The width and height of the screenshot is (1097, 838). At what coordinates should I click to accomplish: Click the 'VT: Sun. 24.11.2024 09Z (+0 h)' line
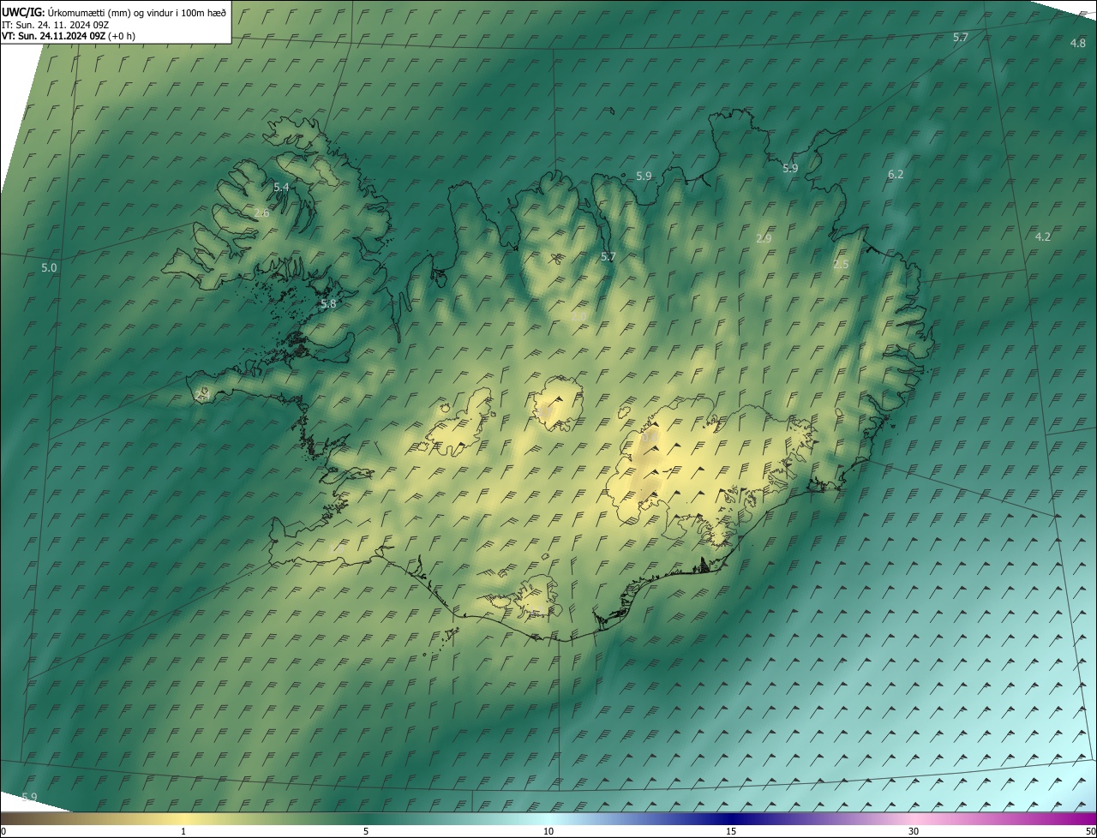point(69,36)
